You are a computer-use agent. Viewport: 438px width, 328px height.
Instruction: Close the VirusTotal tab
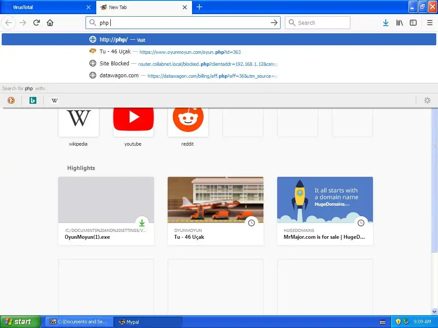click(x=89, y=7)
